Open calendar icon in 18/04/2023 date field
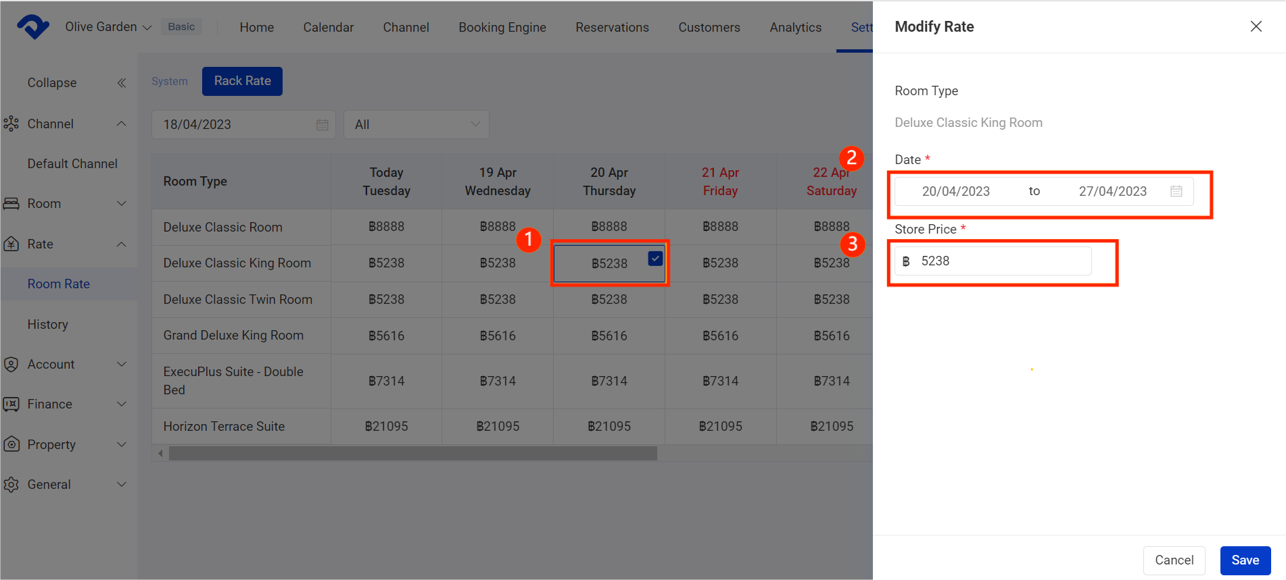Image resolution: width=1286 pixels, height=580 pixels. pos(323,125)
